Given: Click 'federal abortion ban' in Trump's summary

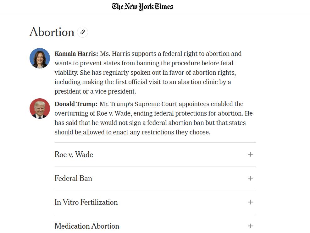Looking at the screenshot, I should [175, 123].
